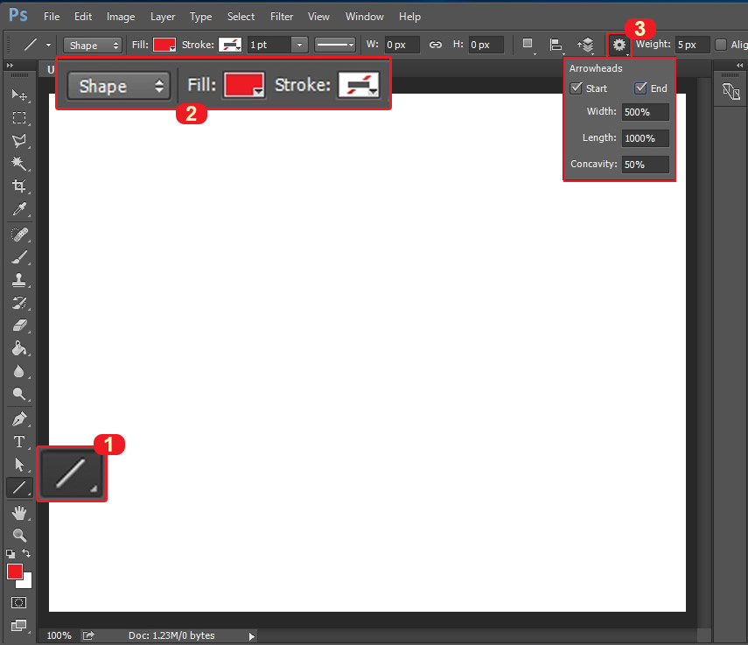The image size is (748, 645).
Task: Select the Eyedropper tool
Action: click(x=19, y=209)
